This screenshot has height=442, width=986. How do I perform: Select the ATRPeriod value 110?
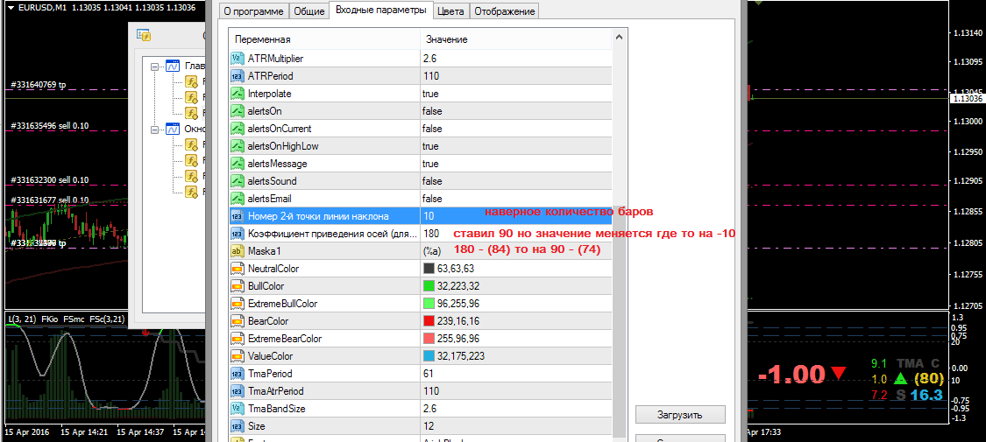[431, 76]
